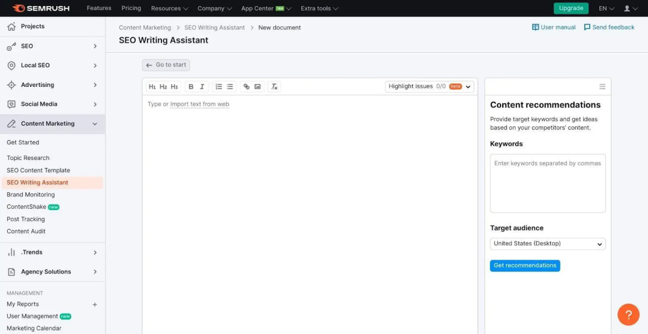
Task: Open the orange help question-mark bubble
Action: tap(628, 315)
